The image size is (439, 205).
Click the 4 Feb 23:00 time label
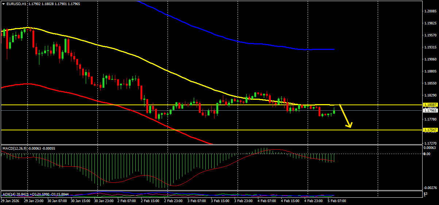click(x=313, y=201)
